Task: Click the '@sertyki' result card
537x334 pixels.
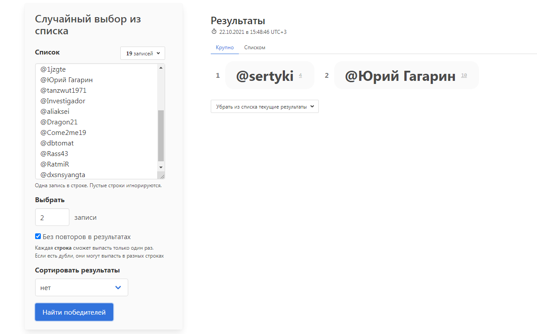Action: click(270, 75)
